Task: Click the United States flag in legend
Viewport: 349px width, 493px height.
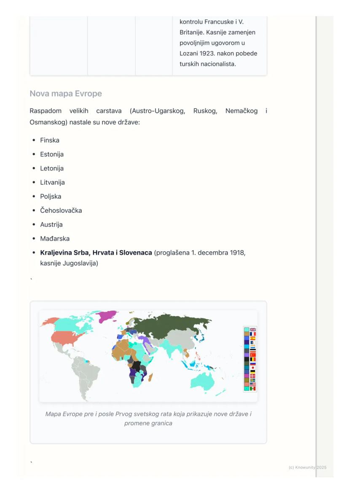Action: (253, 384)
